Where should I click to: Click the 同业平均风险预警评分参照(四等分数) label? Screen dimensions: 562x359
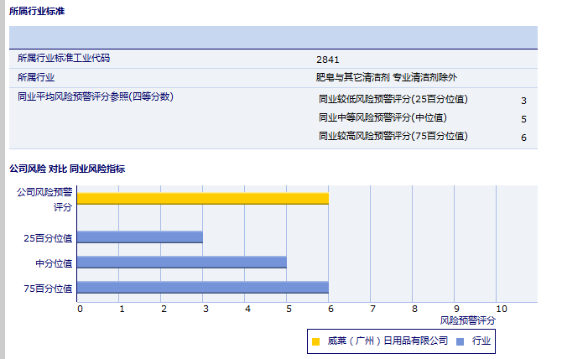coord(95,96)
